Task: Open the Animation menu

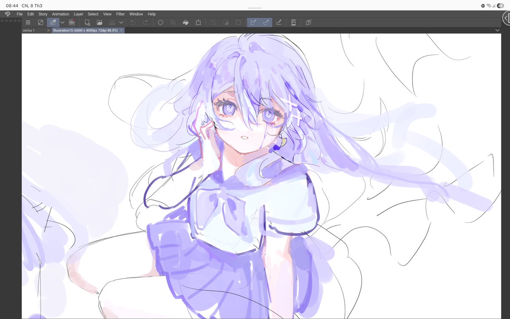Action: [60, 14]
